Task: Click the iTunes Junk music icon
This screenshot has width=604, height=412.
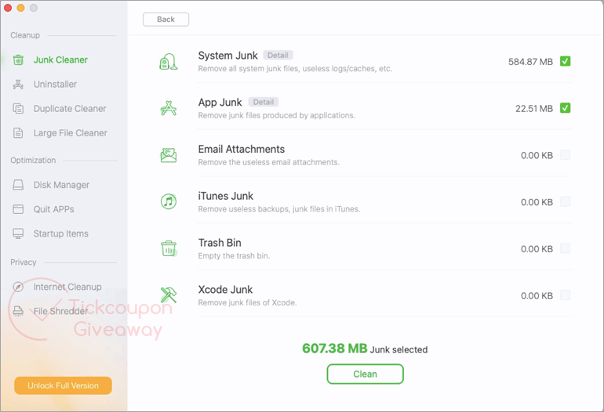Action: pos(169,201)
